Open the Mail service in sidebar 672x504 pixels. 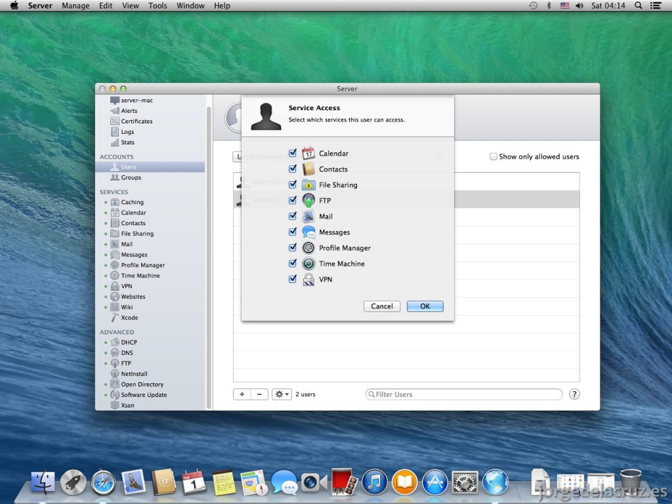[121, 244]
